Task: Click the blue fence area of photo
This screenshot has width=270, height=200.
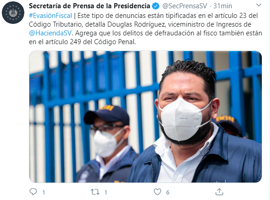Action: (x=93, y=78)
